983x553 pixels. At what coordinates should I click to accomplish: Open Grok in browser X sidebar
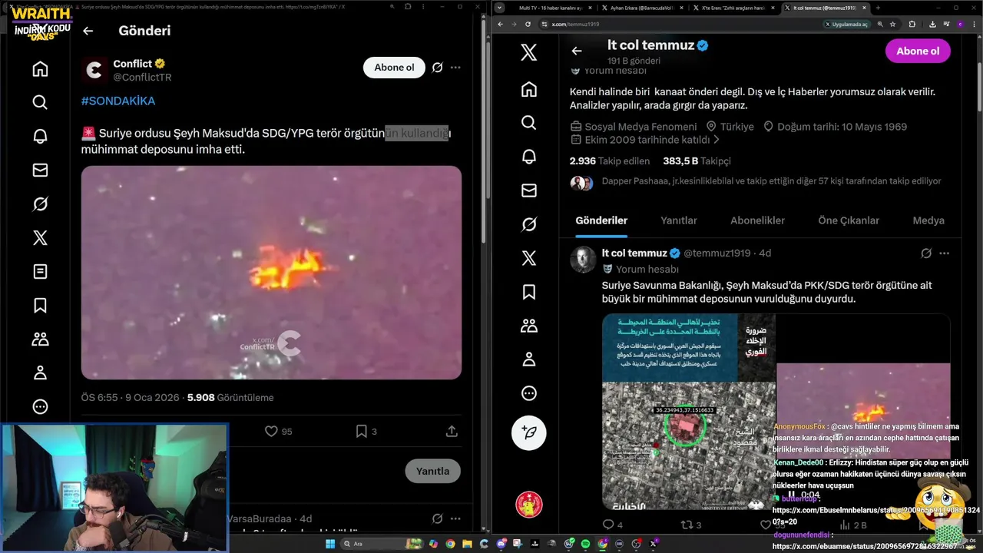point(528,224)
